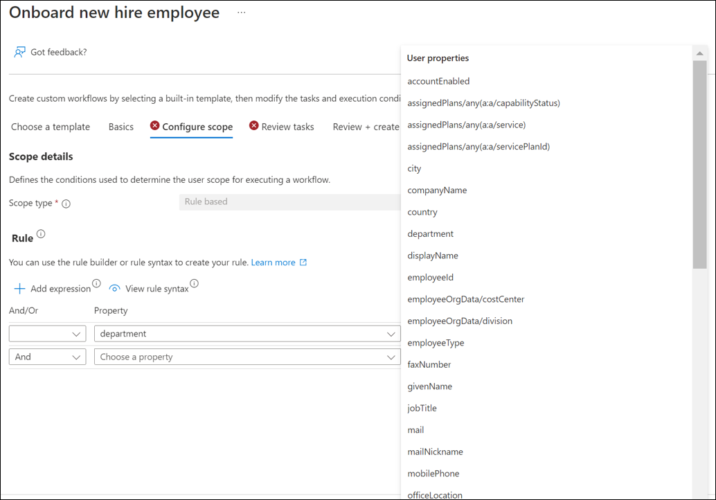Select companyName from User properties list
This screenshot has width=716, height=500.
[x=438, y=190]
